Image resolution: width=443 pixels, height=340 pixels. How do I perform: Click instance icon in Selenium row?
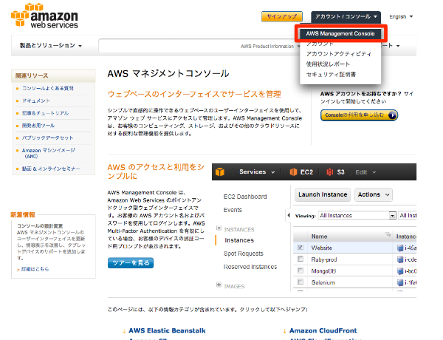tap(400, 282)
